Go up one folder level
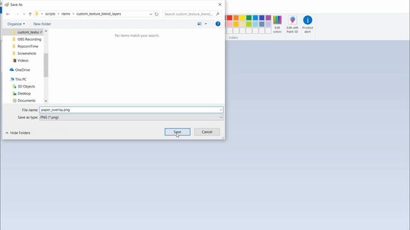Screen dimensions: 410x230 point(30,14)
